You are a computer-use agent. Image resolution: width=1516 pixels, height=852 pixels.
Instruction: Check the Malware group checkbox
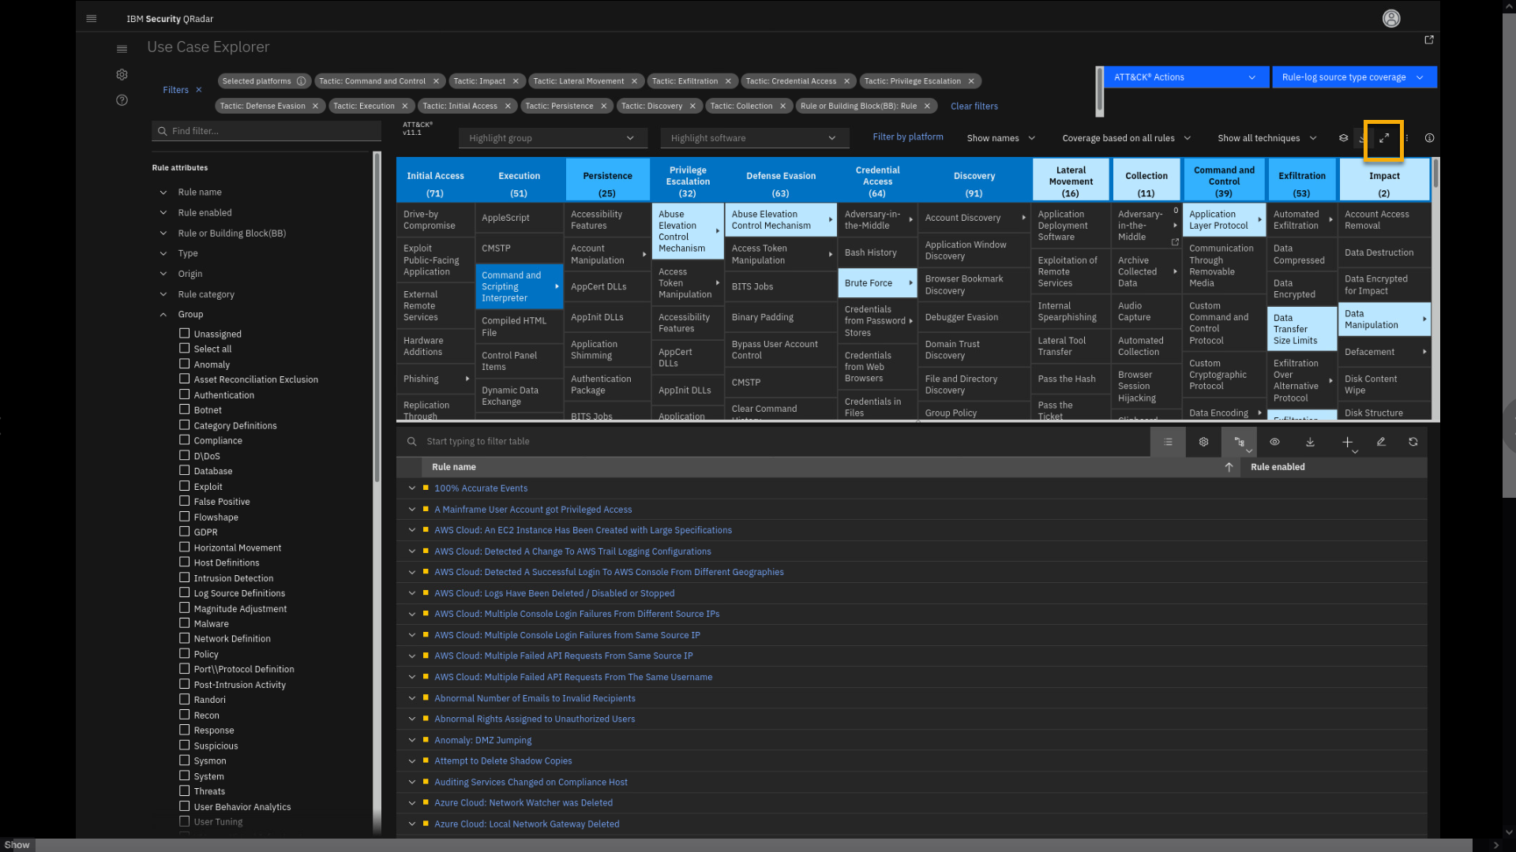coord(184,623)
